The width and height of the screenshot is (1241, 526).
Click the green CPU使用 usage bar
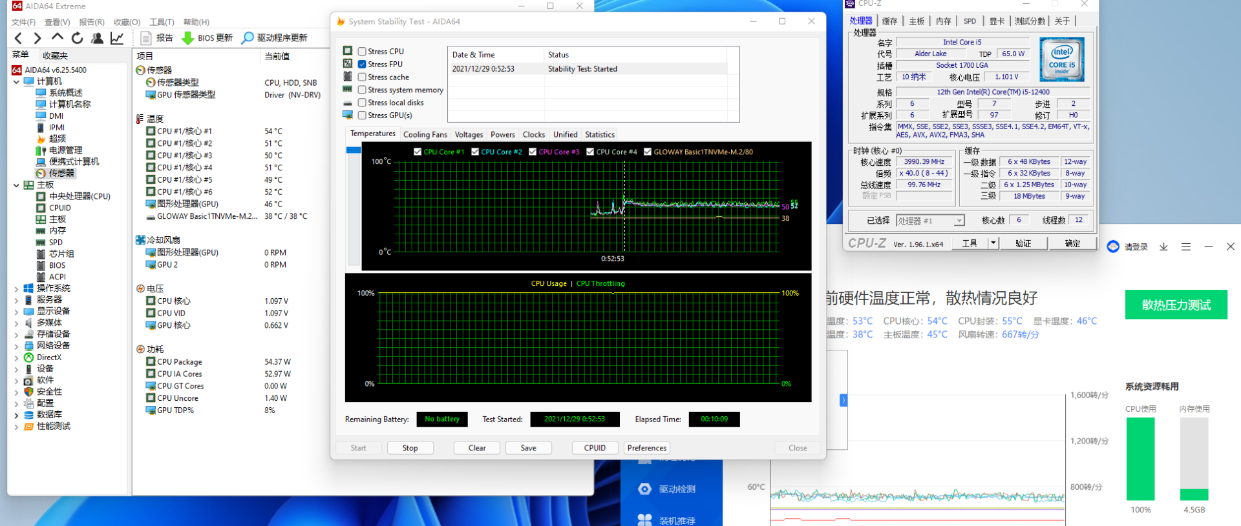[1141, 459]
